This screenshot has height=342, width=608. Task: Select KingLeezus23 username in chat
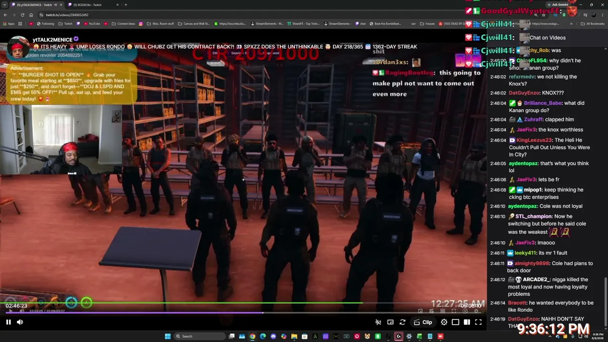[x=534, y=140]
